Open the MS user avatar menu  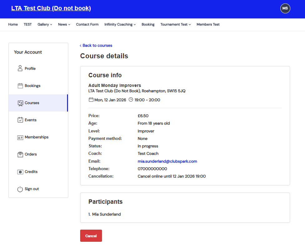pos(285,8)
